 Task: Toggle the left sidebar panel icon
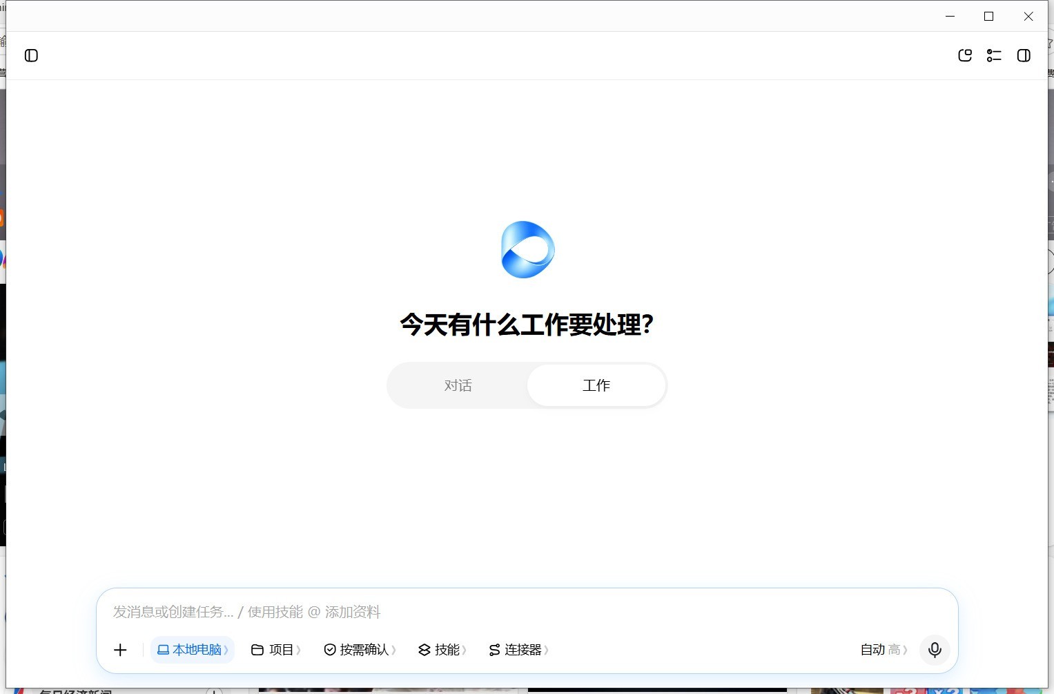pos(31,55)
